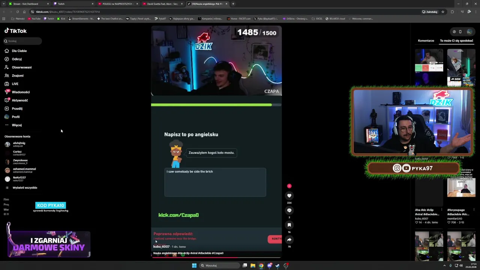Open the Windows Start menu
This screenshot has width=480, height=270.
pos(194,265)
